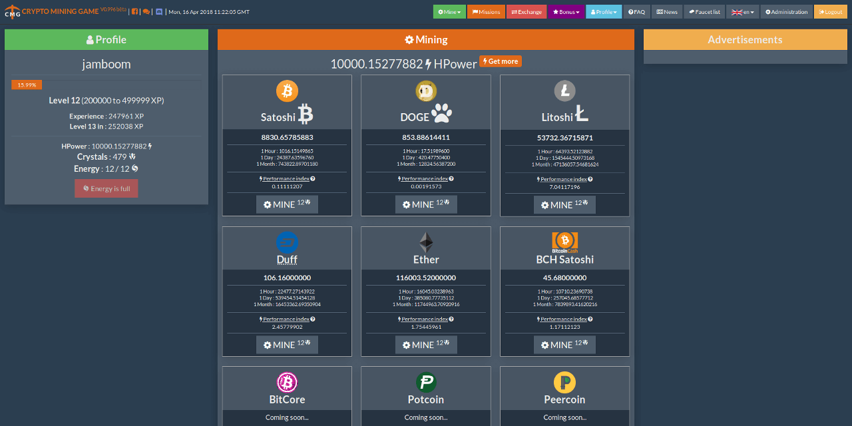852x426 pixels.
Task: Mine Duff with its MINE button
Action: click(x=287, y=345)
